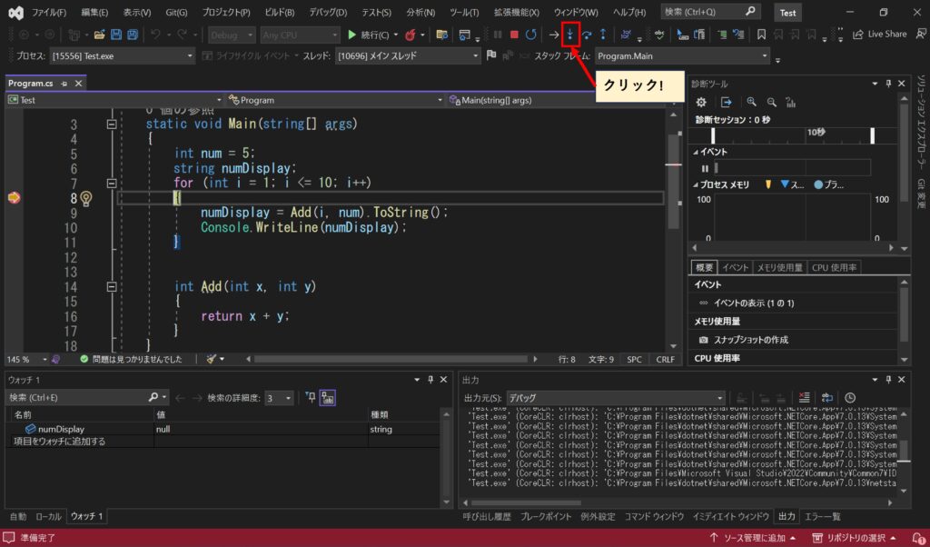Restart debugging with the circular arrow icon
The height and width of the screenshot is (547, 930).
pyautogui.click(x=530, y=35)
